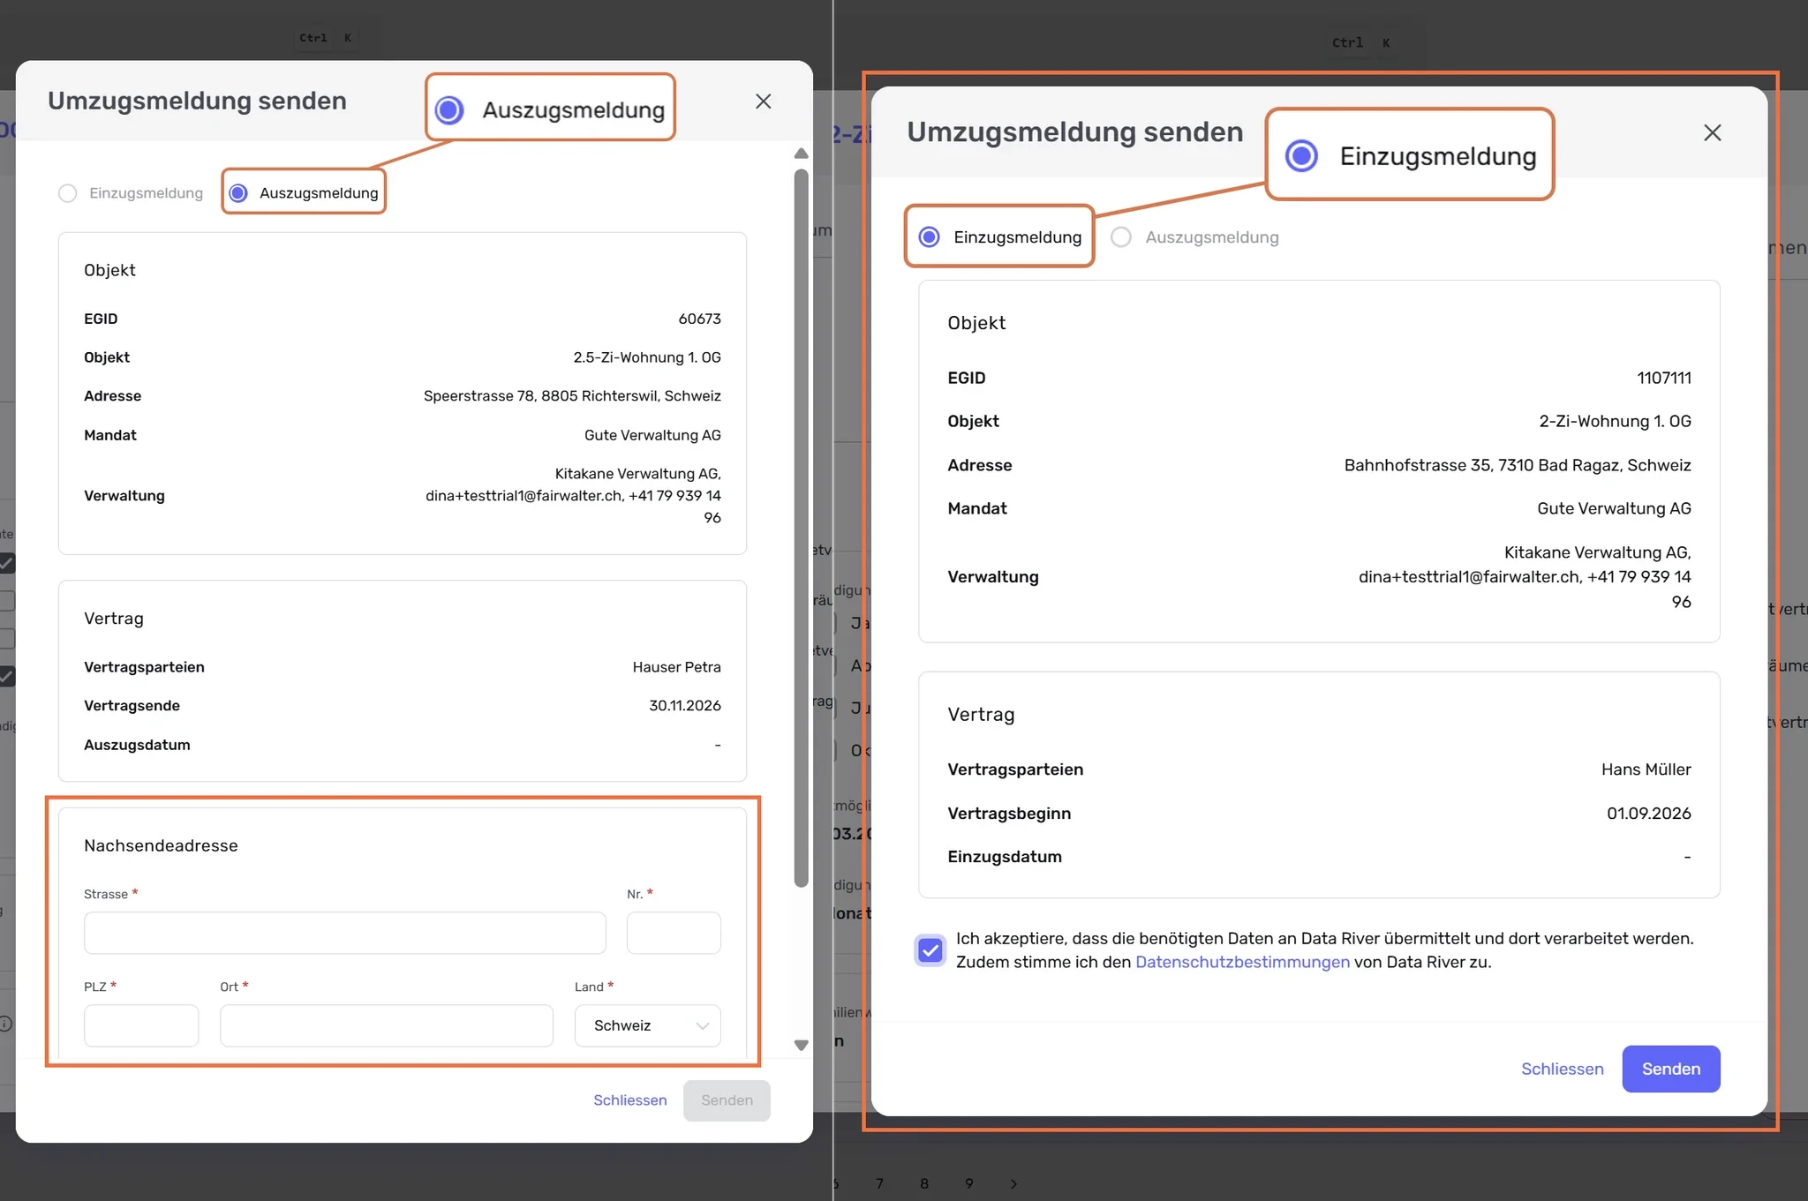Go to next page with pagination chevron
The image size is (1808, 1201).
coord(1013,1184)
